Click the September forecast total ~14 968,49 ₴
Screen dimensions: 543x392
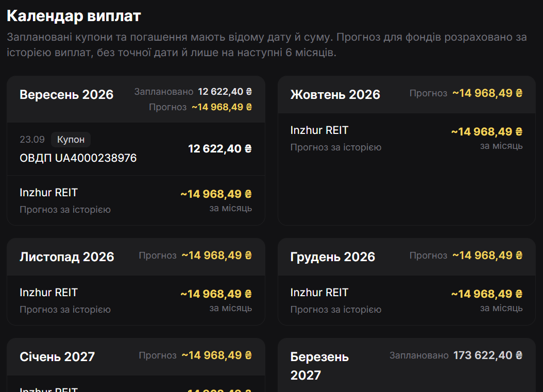(222, 107)
